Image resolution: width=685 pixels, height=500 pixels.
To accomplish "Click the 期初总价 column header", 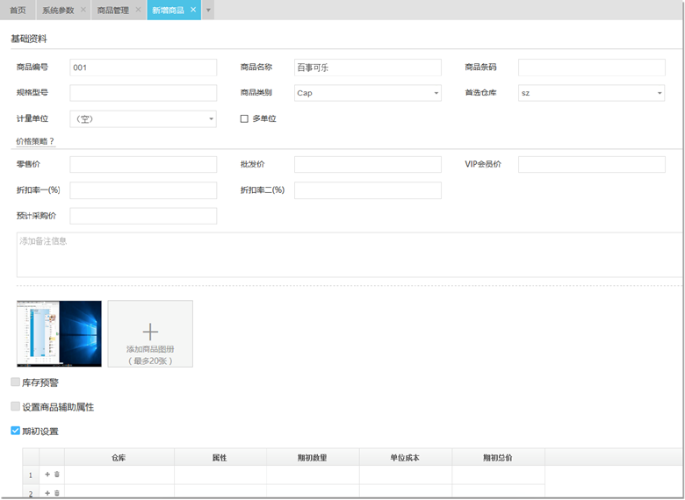I will tap(498, 458).
